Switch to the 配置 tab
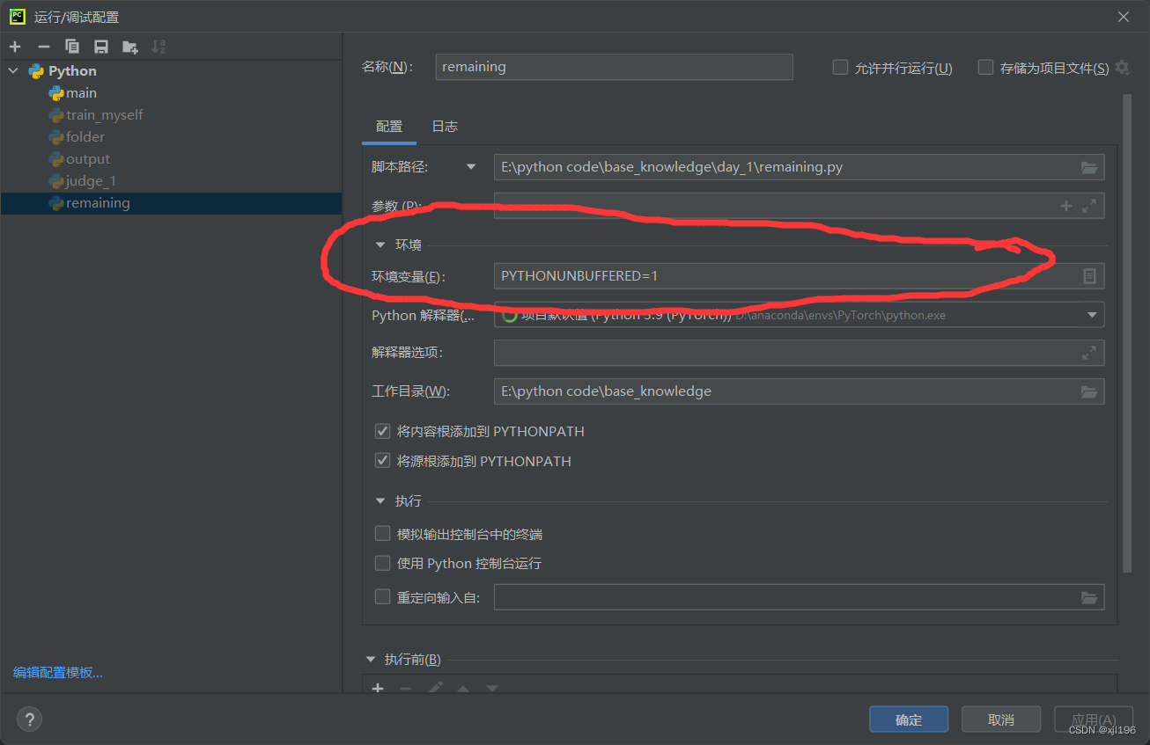This screenshot has height=745, width=1150. coord(389,127)
